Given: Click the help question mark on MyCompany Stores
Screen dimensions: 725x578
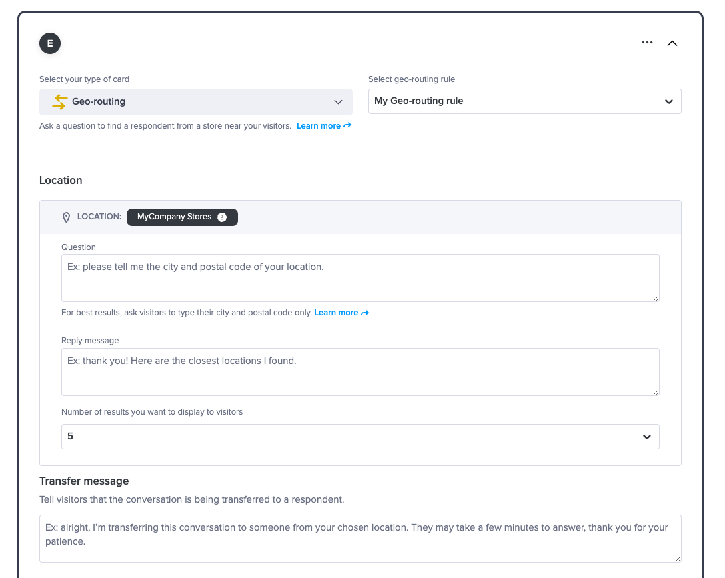Looking at the screenshot, I should (222, 217).
